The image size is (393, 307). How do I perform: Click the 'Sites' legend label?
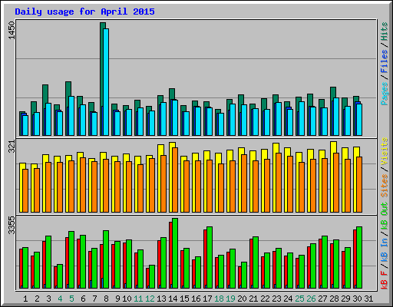pos(385,186)
